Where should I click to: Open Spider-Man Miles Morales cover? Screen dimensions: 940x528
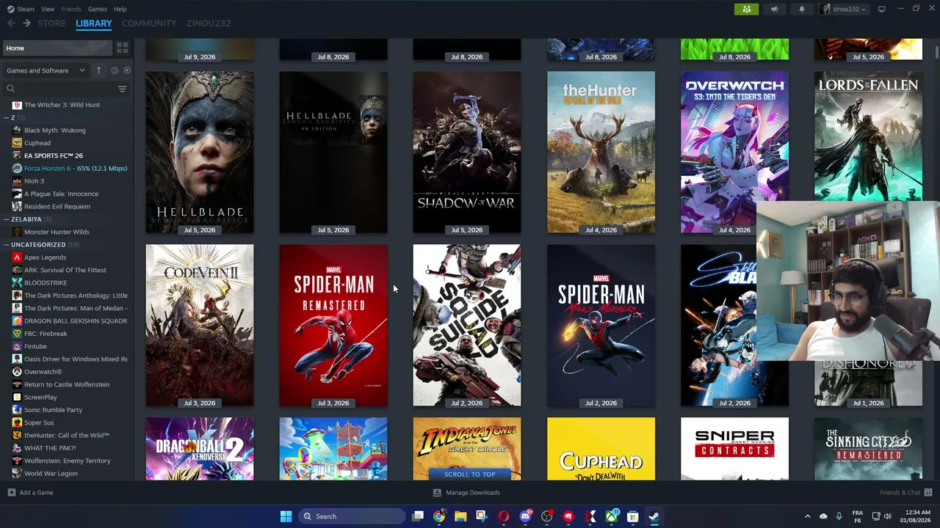(x=601, y=325)
